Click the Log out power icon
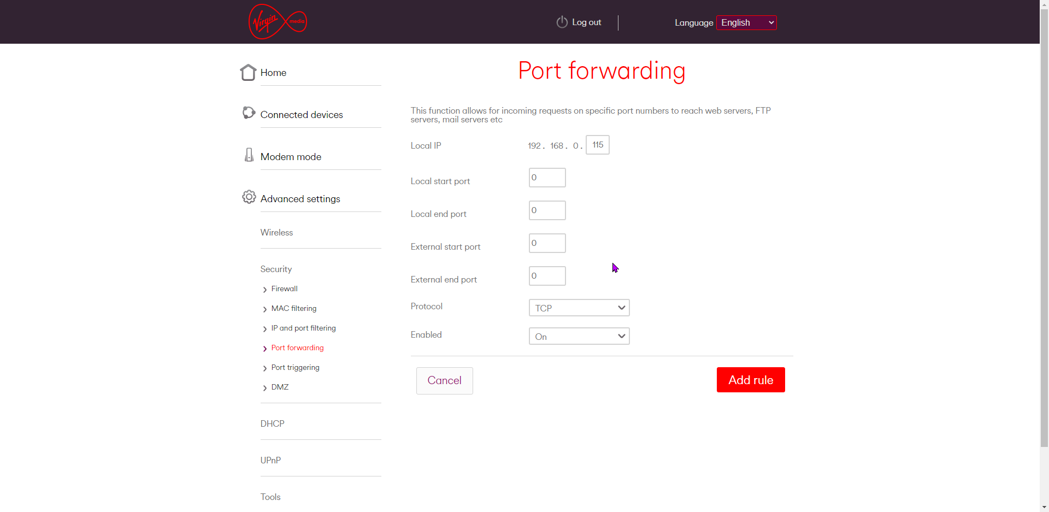This screenshot has height=512, width=1049. 562,22
